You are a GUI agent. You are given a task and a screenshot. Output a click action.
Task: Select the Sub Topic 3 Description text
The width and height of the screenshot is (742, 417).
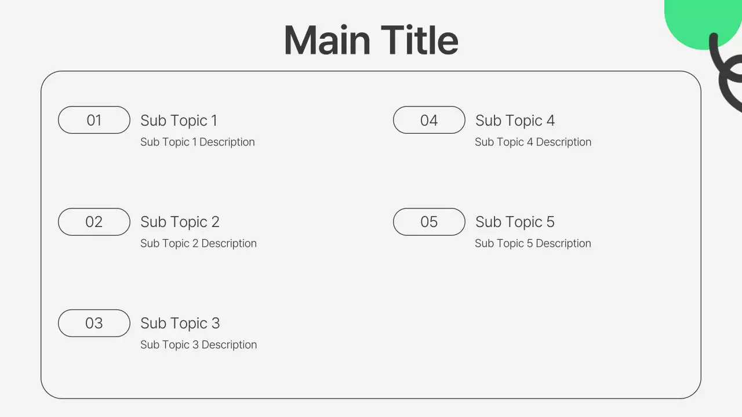pyautogui.click(x=198, y=345)
